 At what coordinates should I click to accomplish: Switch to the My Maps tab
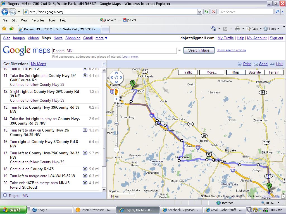click(x=39, y=64)
